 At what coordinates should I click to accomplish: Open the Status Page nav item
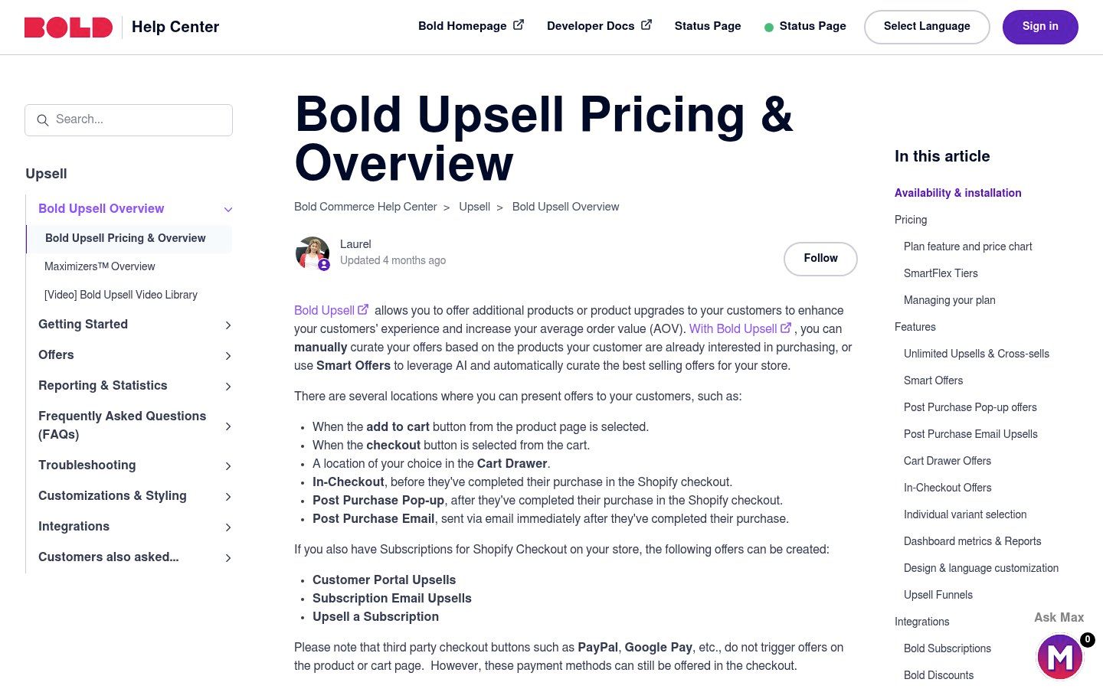pyautogui.click(x=707, y=25)
